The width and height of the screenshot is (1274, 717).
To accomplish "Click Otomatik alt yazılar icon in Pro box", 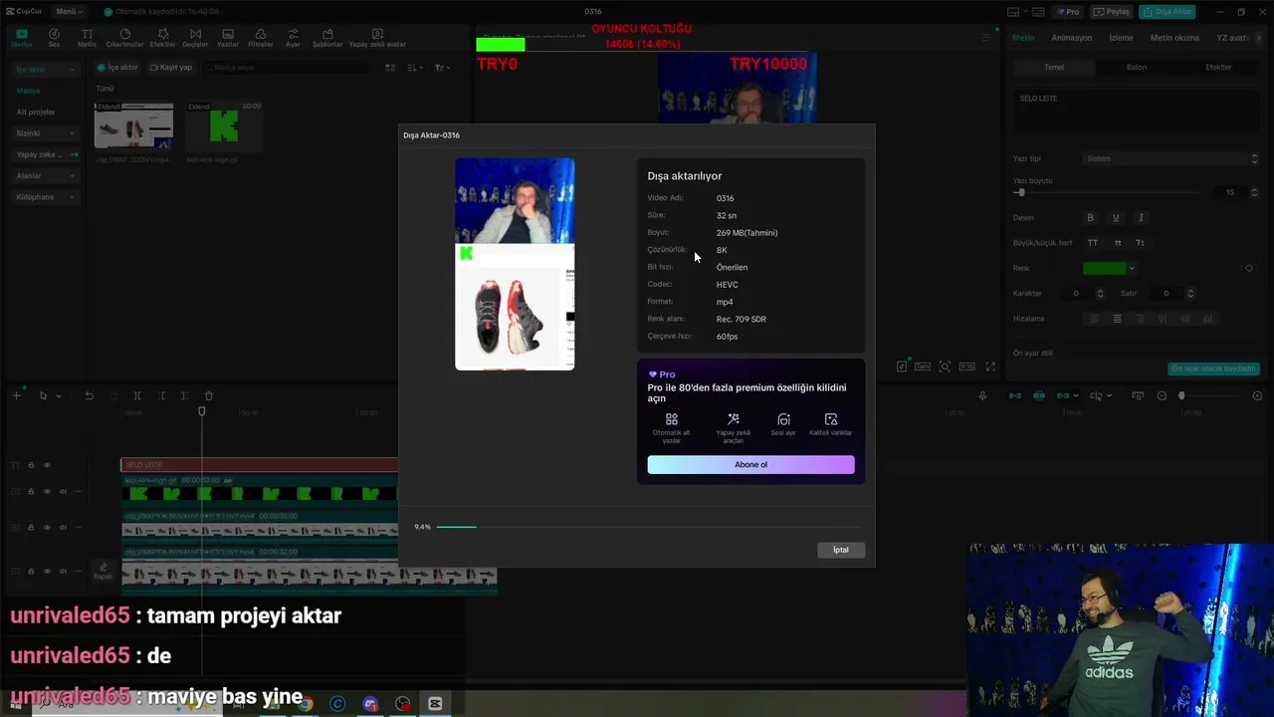I will pos(671,419).
